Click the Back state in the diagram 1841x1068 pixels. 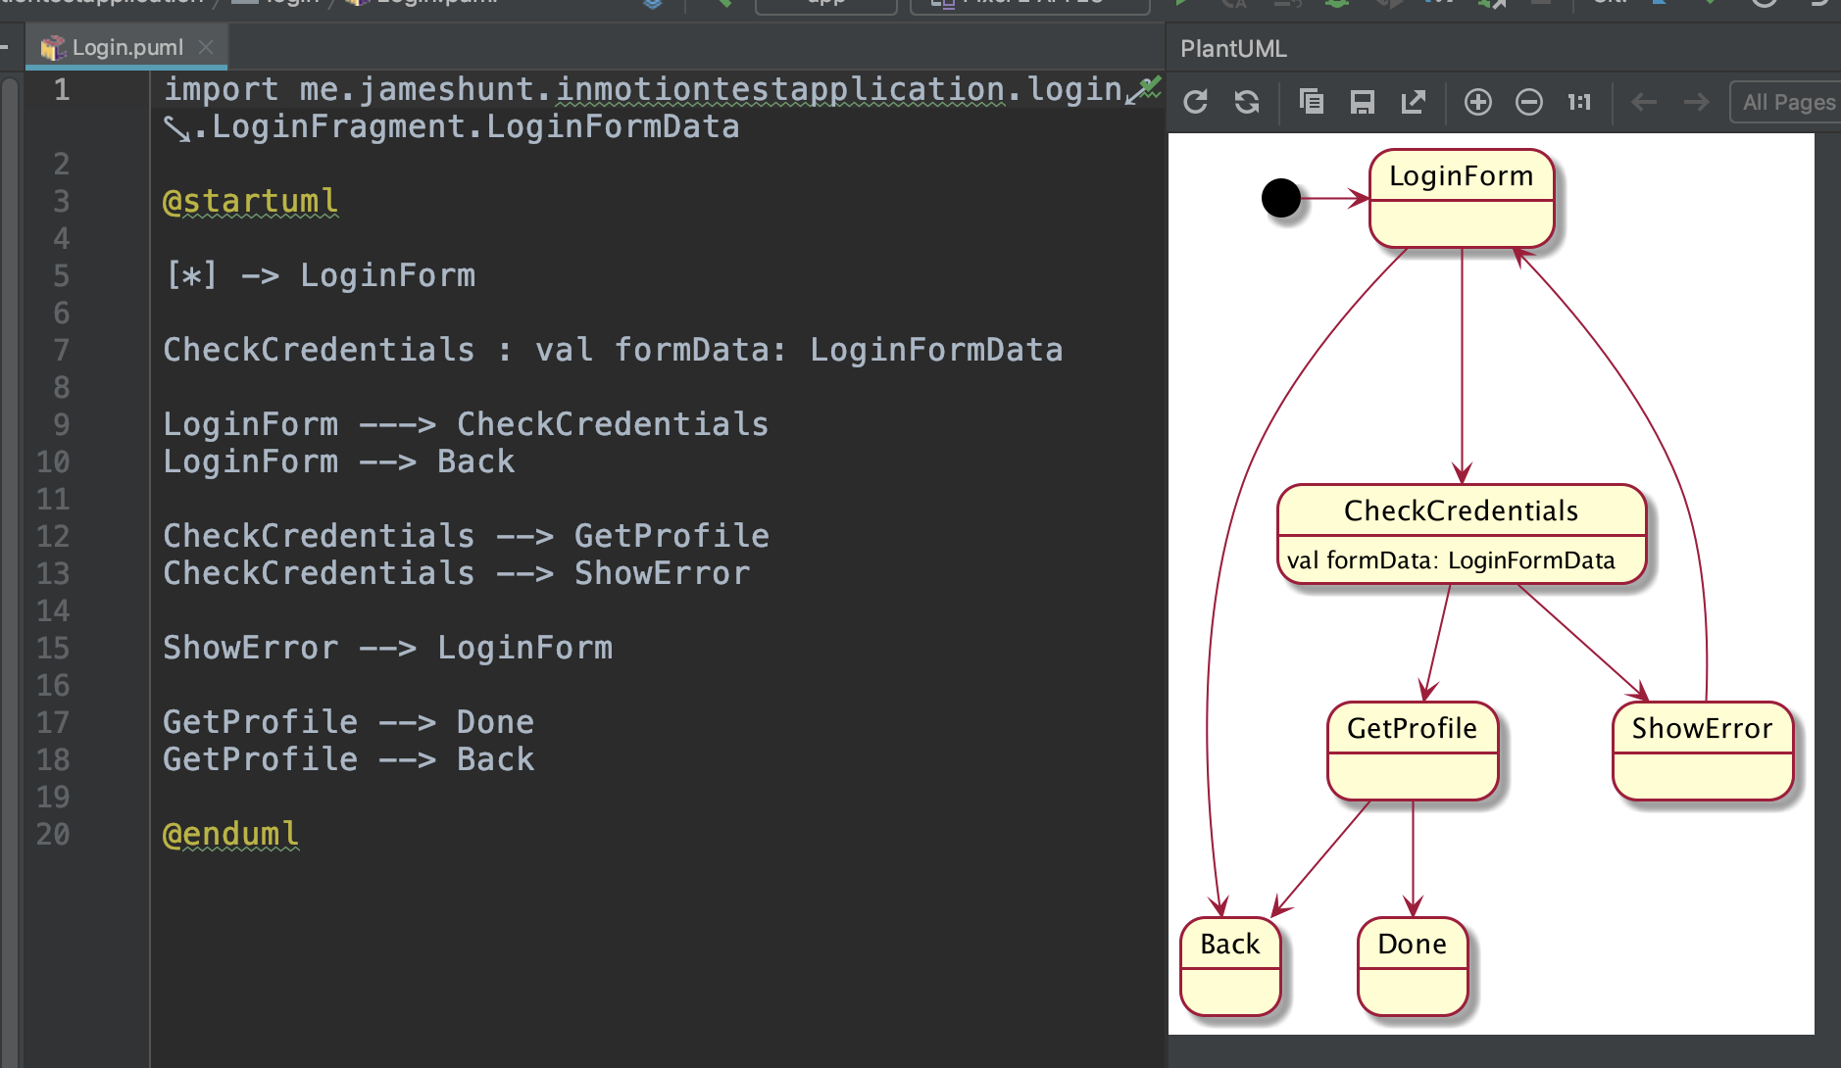click(x=1230, y=966)
